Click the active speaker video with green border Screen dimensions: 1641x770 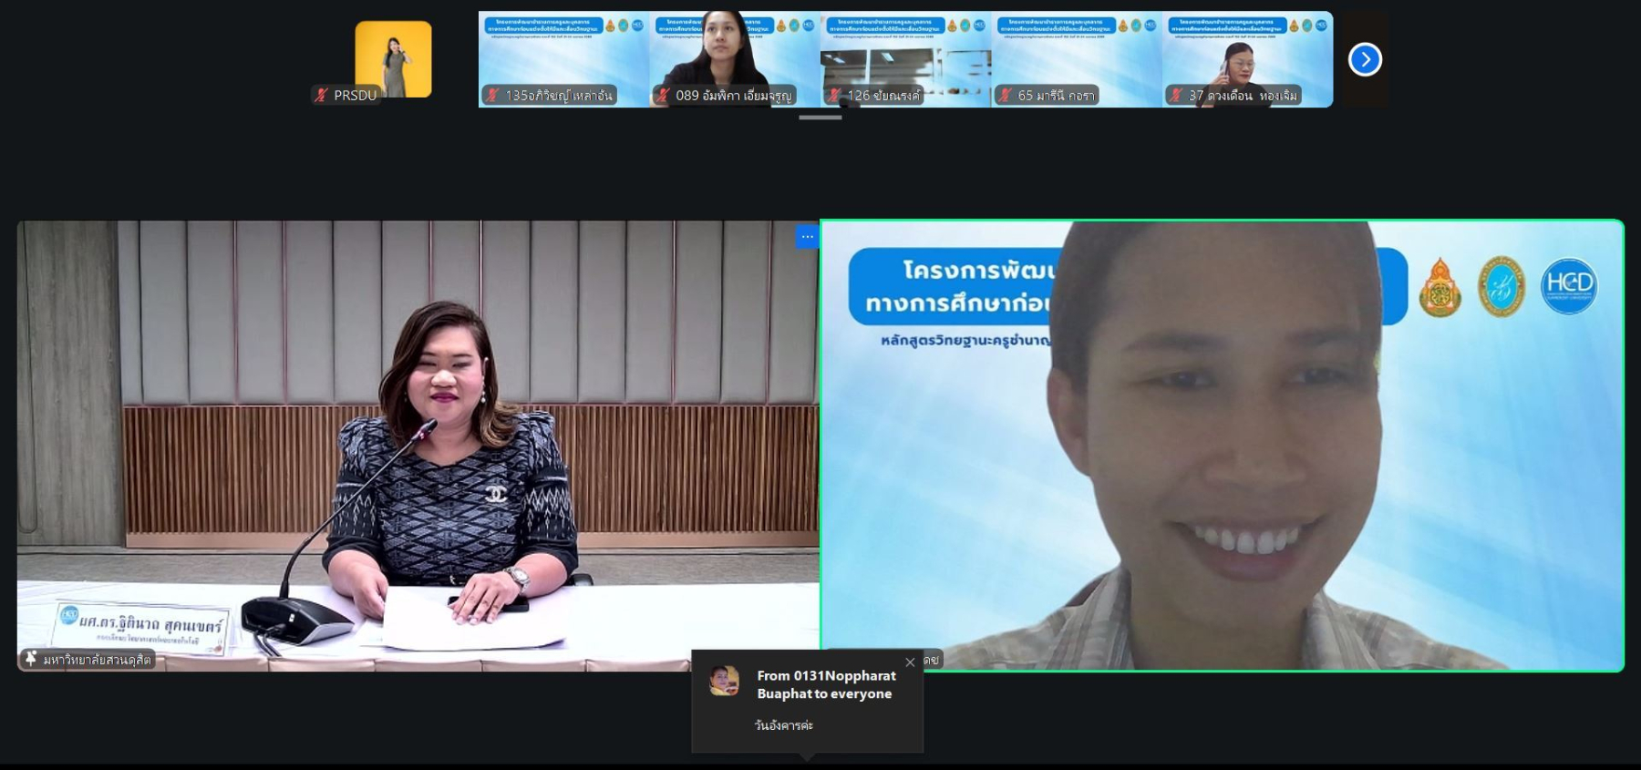(1222, 447)
